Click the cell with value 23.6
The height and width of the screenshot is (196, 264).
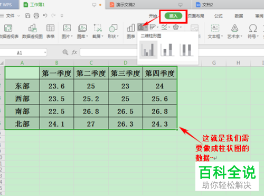[x=56, y=86]
